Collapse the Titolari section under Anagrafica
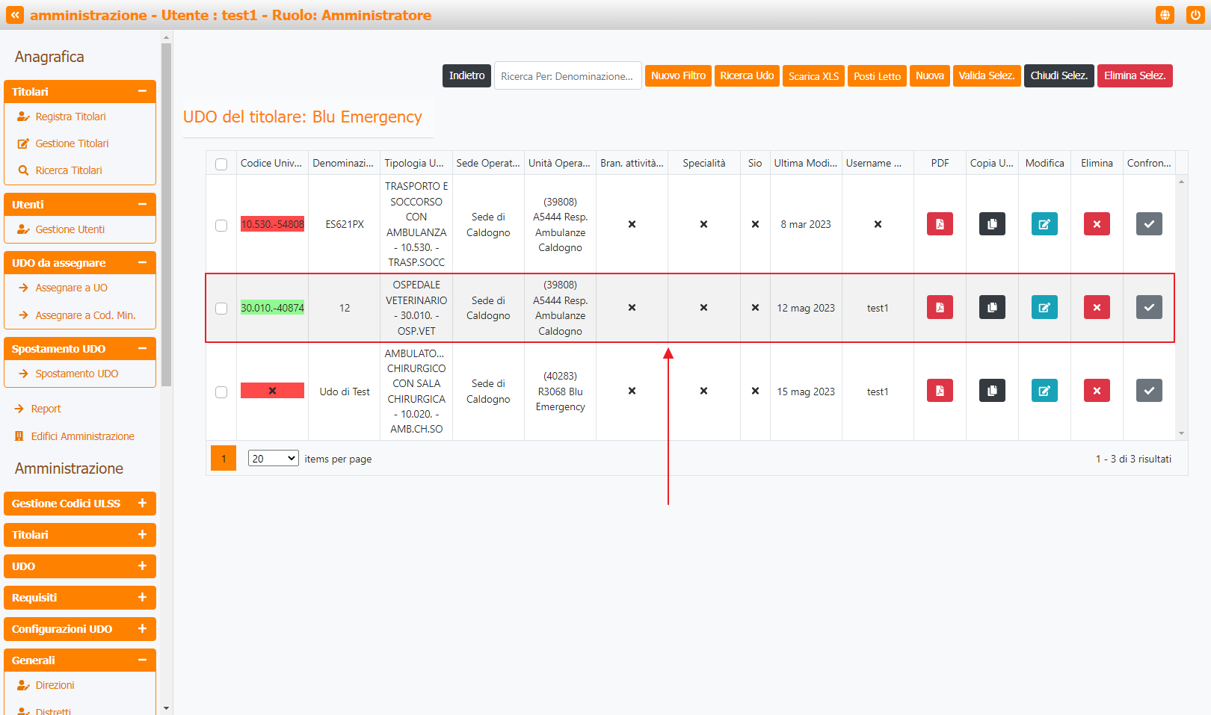 pos(142,91)
